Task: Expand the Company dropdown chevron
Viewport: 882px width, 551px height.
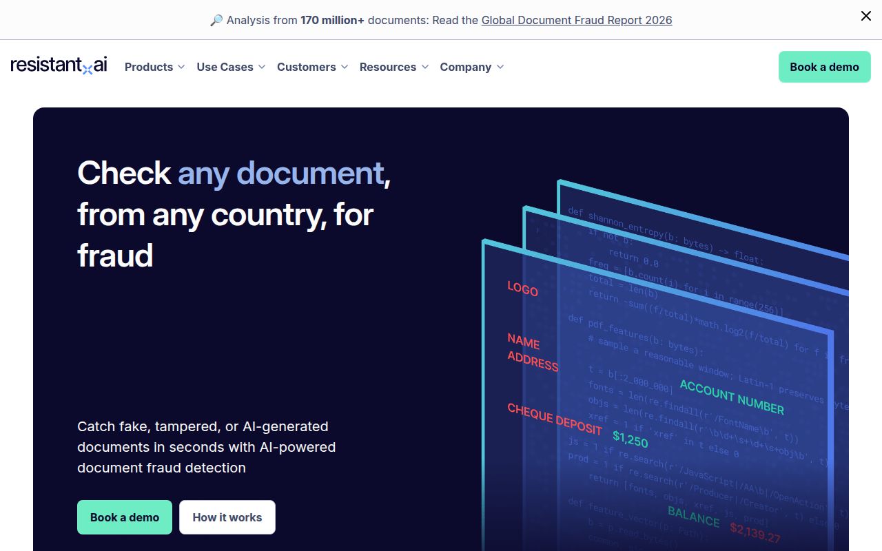Action: (x=500, y=67)
